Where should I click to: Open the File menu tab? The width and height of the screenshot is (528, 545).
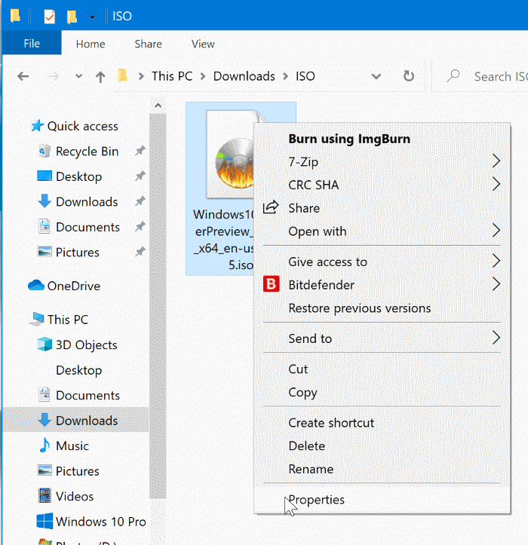(x=32, y=44)
